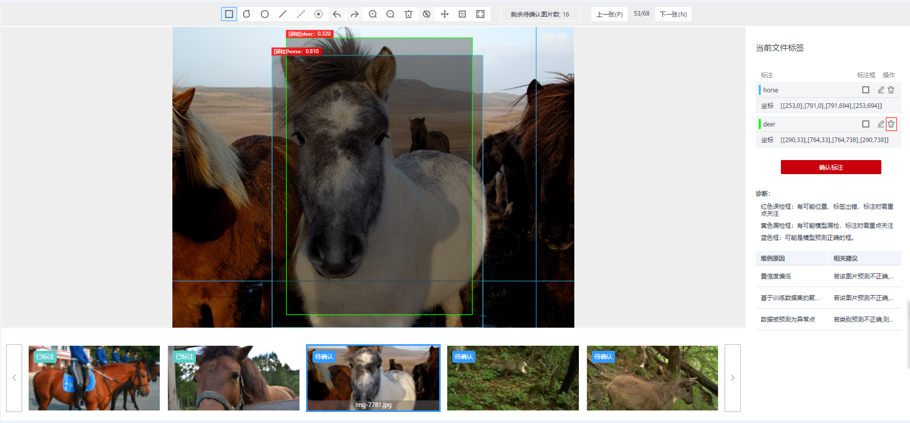This screenshot has width=910, height=423.
Task: Delete the deer label entry
Action: (891, 124)
